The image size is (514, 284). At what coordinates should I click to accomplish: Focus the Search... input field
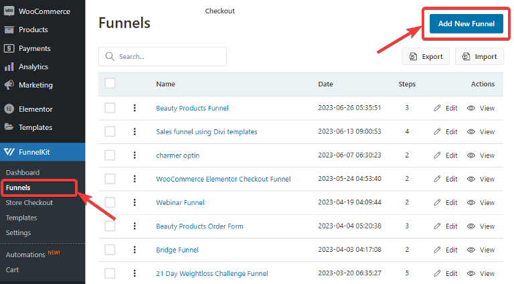tap(162, 56)
